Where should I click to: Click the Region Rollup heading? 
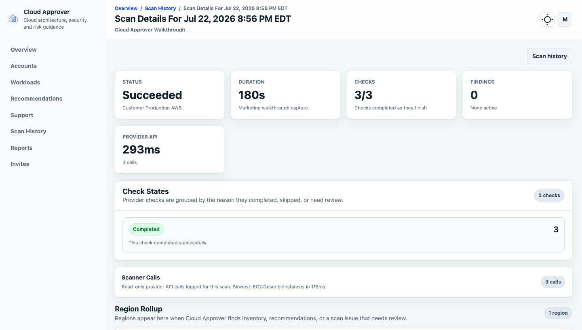139,309
